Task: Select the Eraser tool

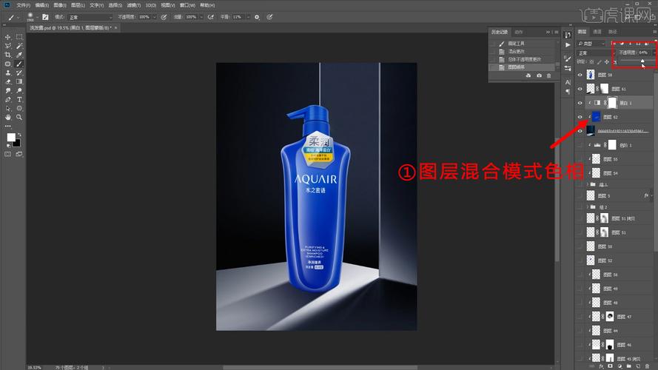Action: 7,82
